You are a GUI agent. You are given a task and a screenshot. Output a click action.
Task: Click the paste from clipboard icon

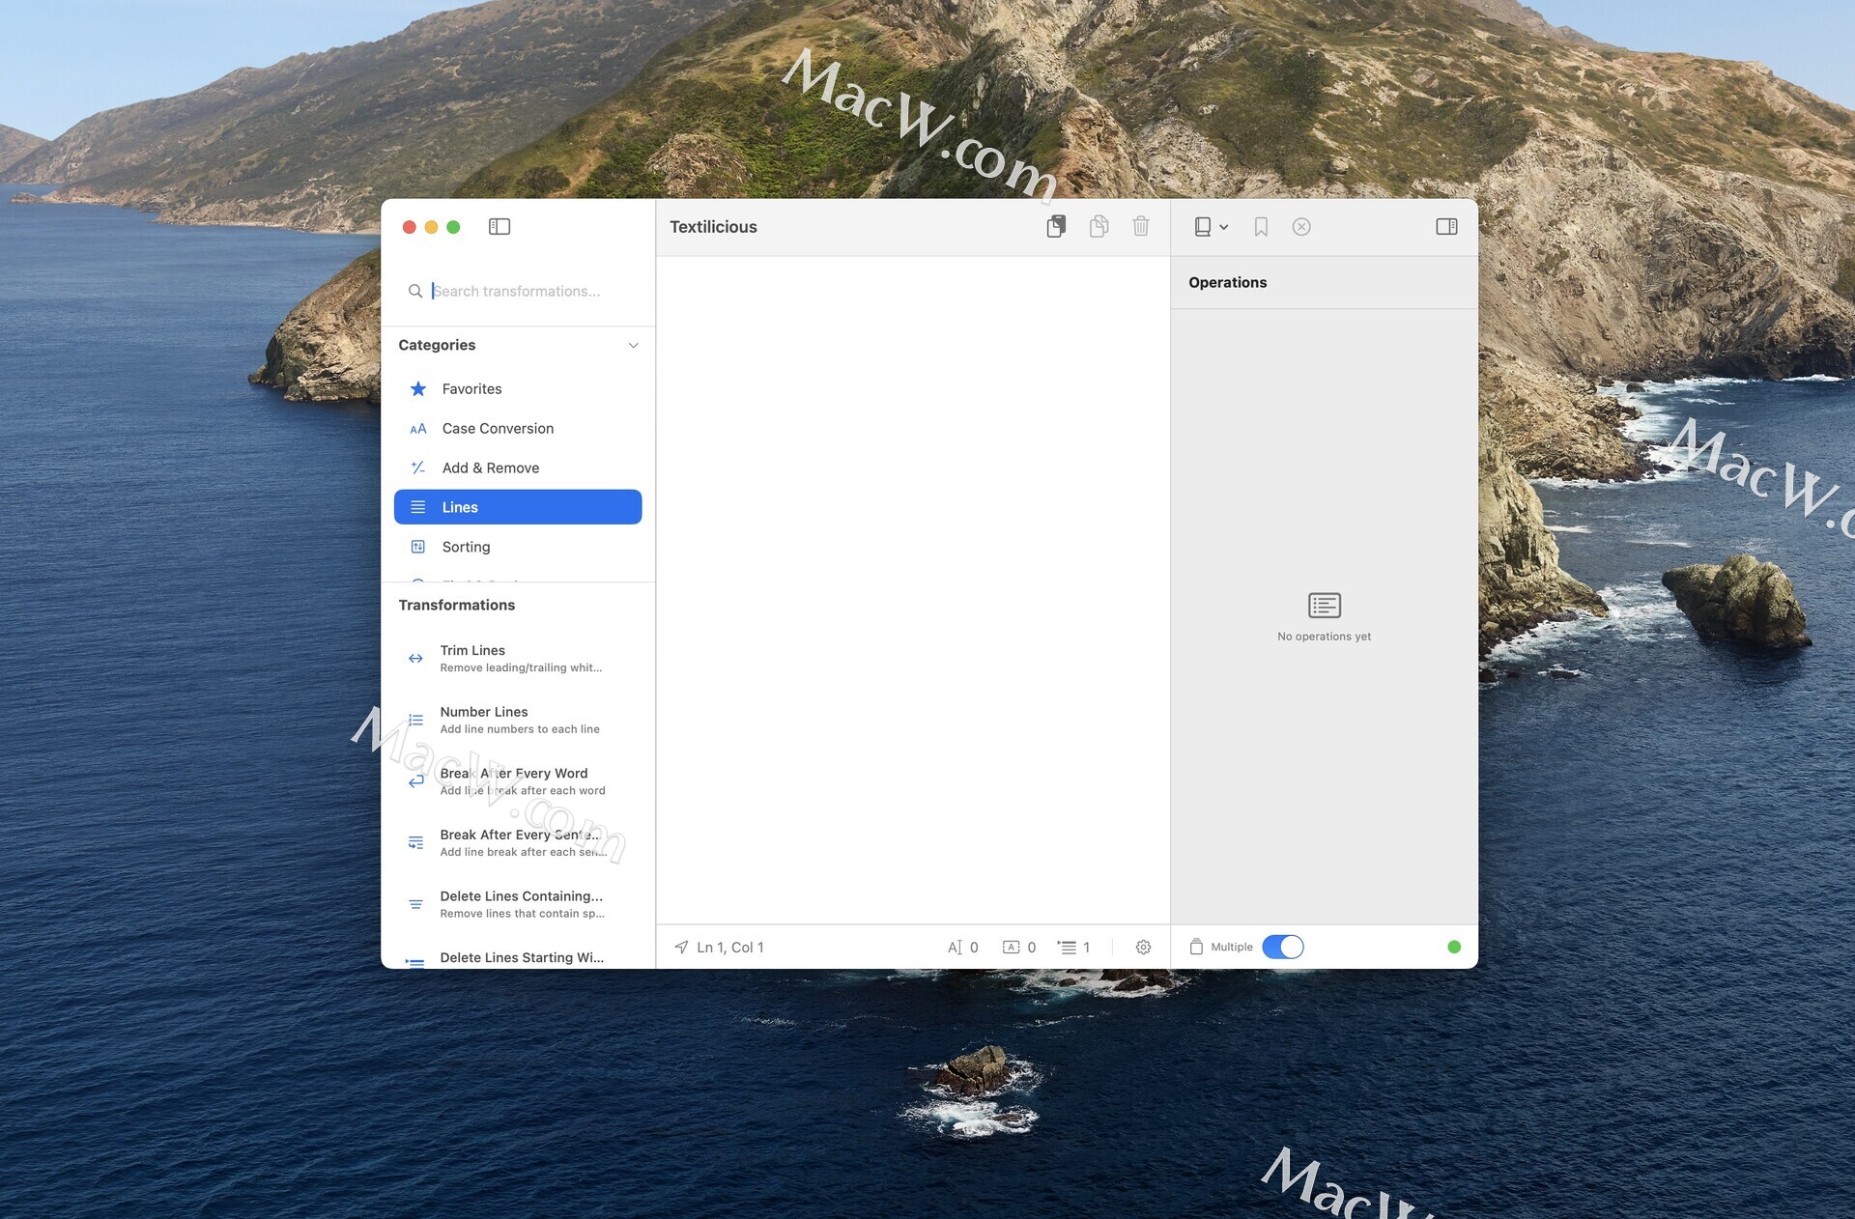pos(1056,227)
